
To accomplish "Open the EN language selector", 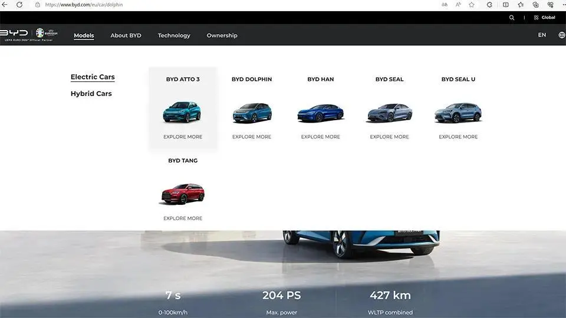I will point(542,35).
